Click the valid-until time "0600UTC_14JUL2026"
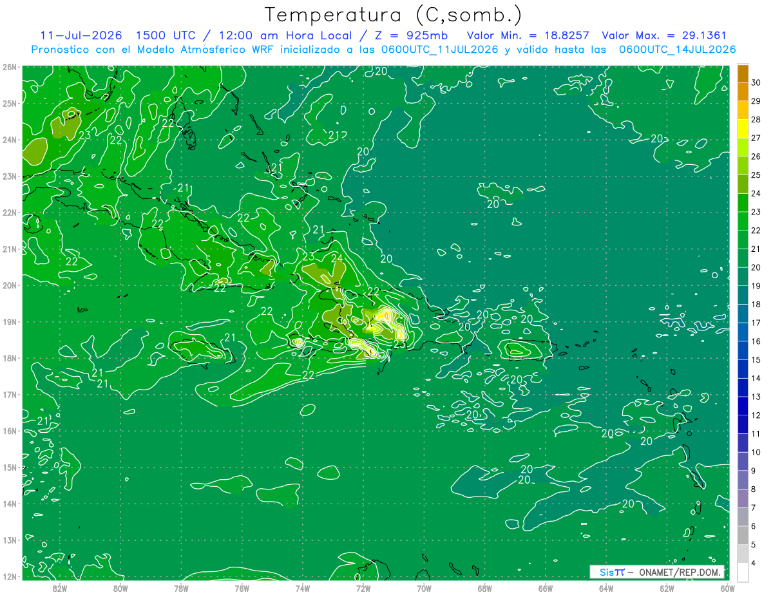Image resolution: width=773 pixels, height=597 pixels. point(677,49)
